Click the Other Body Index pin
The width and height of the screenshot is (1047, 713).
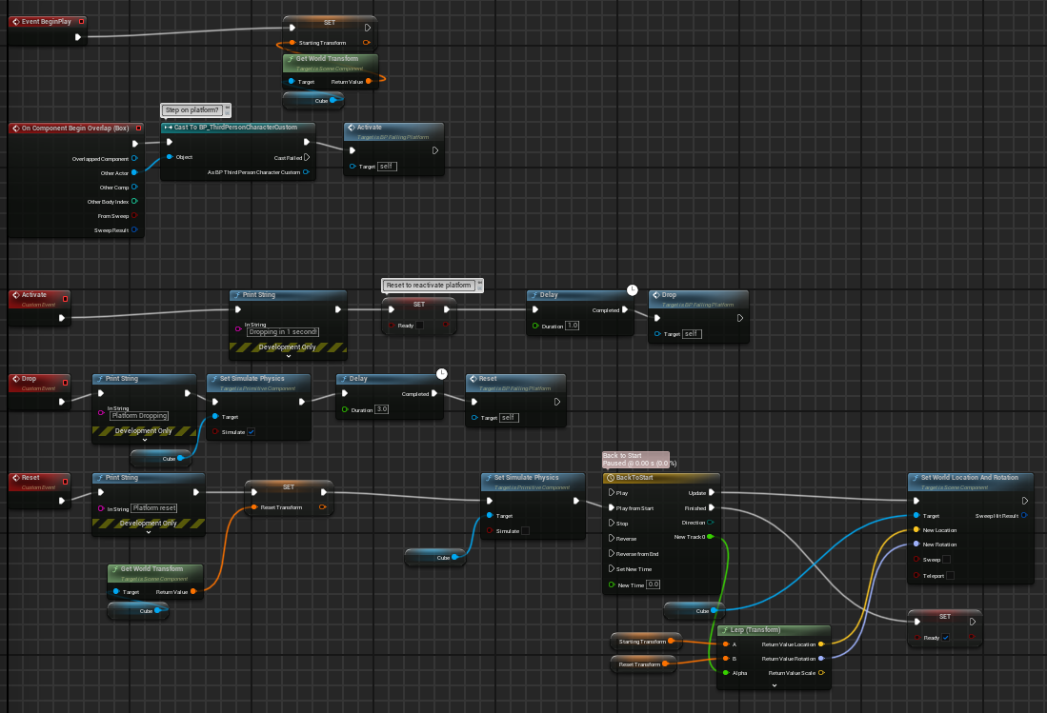click(134, 202)
